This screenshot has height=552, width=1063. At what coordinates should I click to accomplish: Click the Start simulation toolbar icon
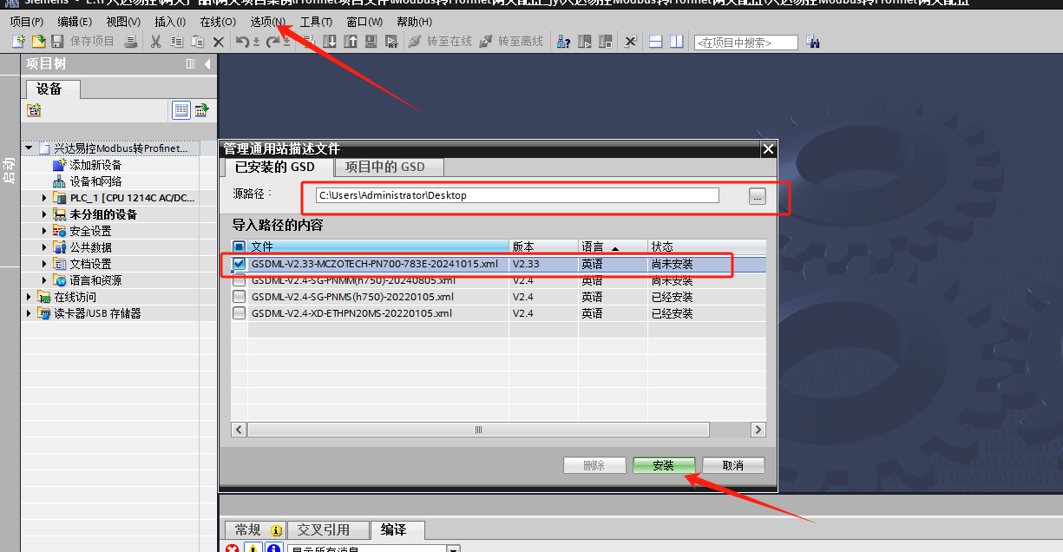coord(371,42)
